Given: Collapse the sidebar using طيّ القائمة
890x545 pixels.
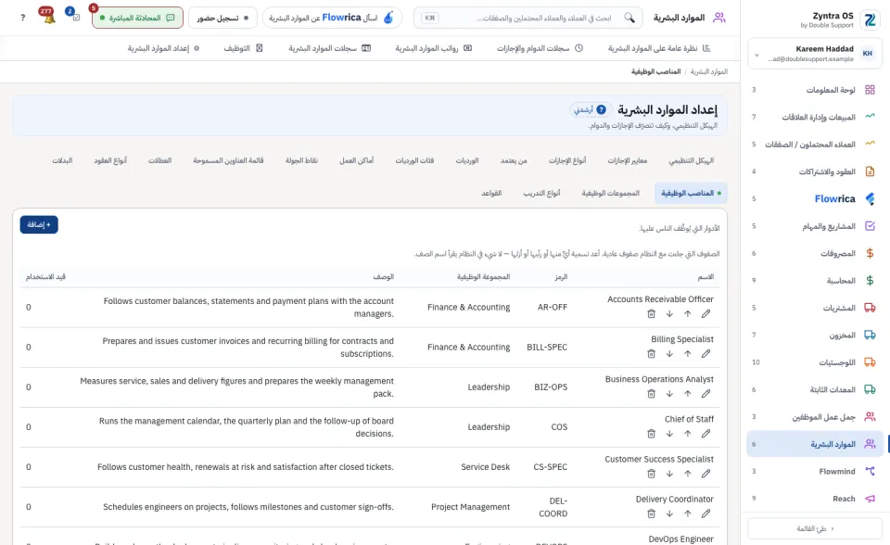Looking at the screenshot, I should tap(815, 528).
